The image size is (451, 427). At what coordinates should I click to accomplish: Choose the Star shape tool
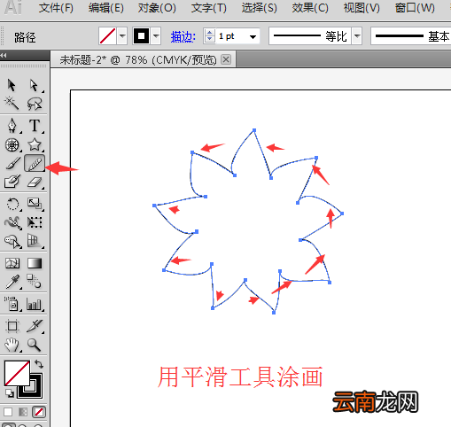pos(35,145)
